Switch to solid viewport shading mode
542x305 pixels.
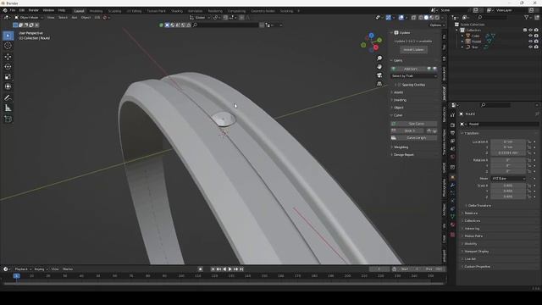click(x=426, y=17)
